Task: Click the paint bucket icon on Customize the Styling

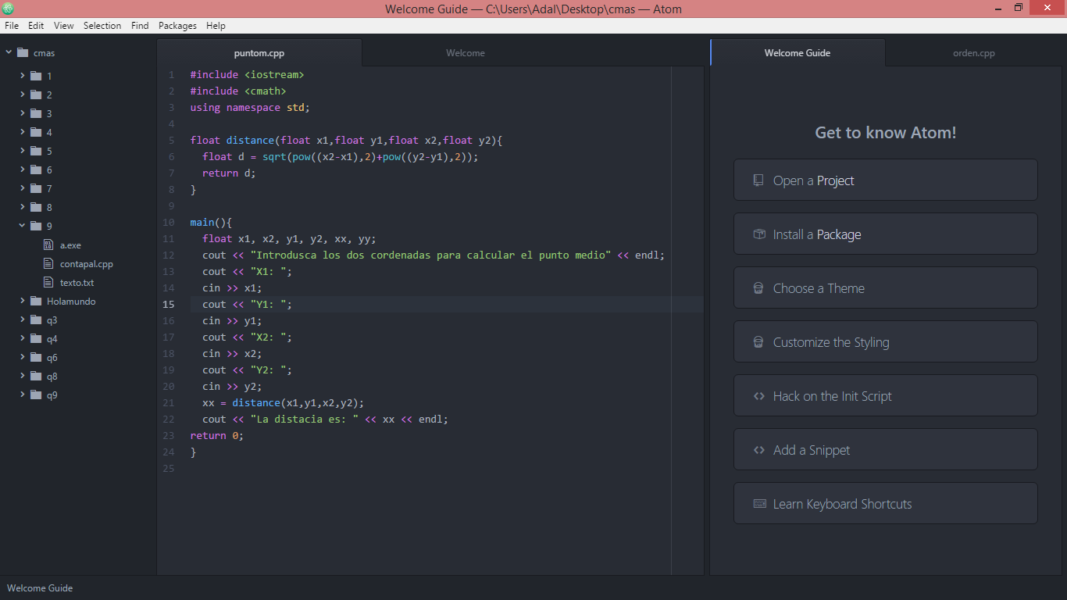Action: tap(758, 342)
